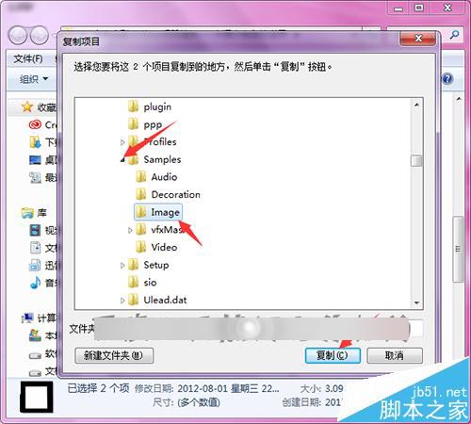471x424 pixels.
Task: Click the Video folder icon
Action: tap(140, 247)
